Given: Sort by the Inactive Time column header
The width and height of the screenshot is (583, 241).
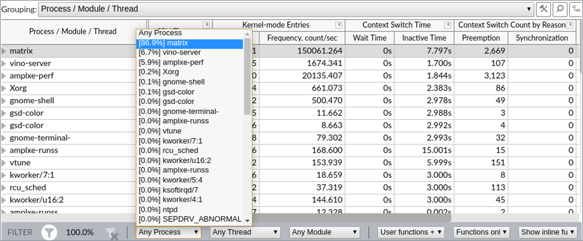Looking at the screenshot, I should (x=424, y=38).
